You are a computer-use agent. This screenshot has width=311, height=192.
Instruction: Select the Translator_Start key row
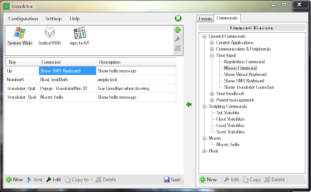(91, 97)
